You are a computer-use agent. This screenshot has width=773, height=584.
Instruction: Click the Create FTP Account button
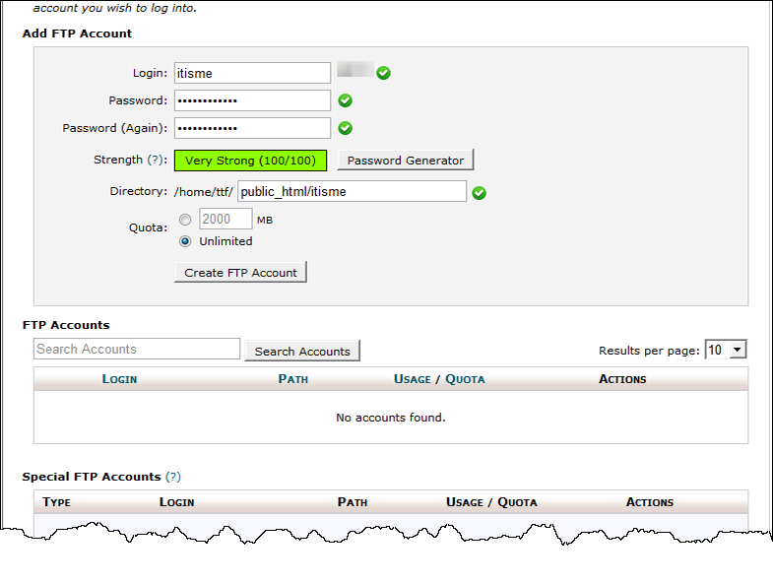[240, 273]
